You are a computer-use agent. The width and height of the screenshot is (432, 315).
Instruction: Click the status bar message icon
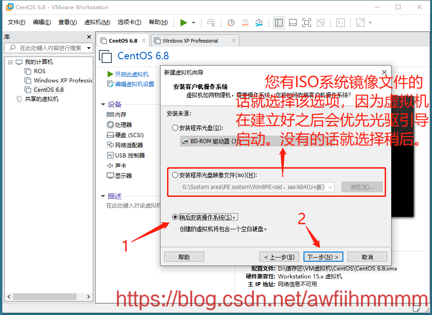[x=416, y=308]
